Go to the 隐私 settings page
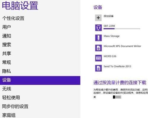148x118 pixels. pos(7,71)
